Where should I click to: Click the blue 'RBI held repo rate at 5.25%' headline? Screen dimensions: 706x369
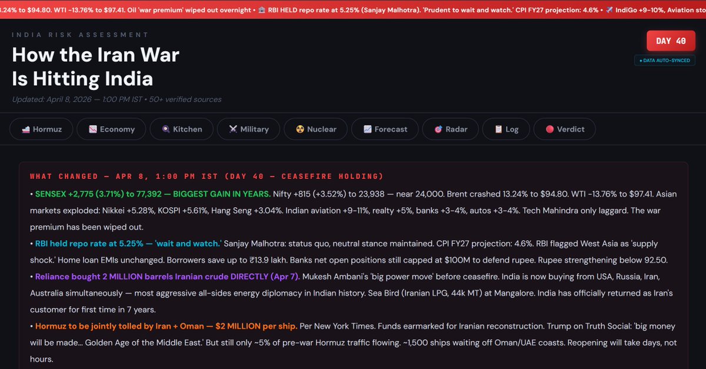[x=128, y=243]
